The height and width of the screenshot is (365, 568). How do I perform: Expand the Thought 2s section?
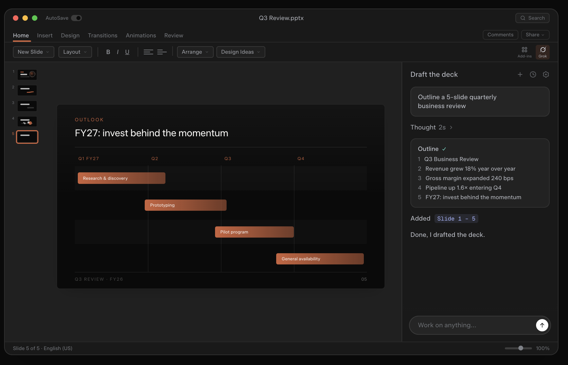pyautogui.click(x=431, y=127)
